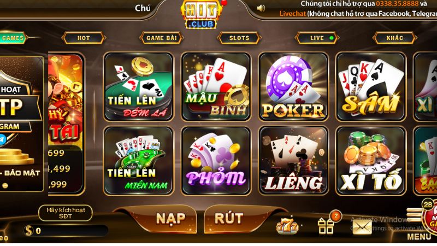Click the NẠP deposit button
Screen dimensions: 437x246
[x=170, y=219]
